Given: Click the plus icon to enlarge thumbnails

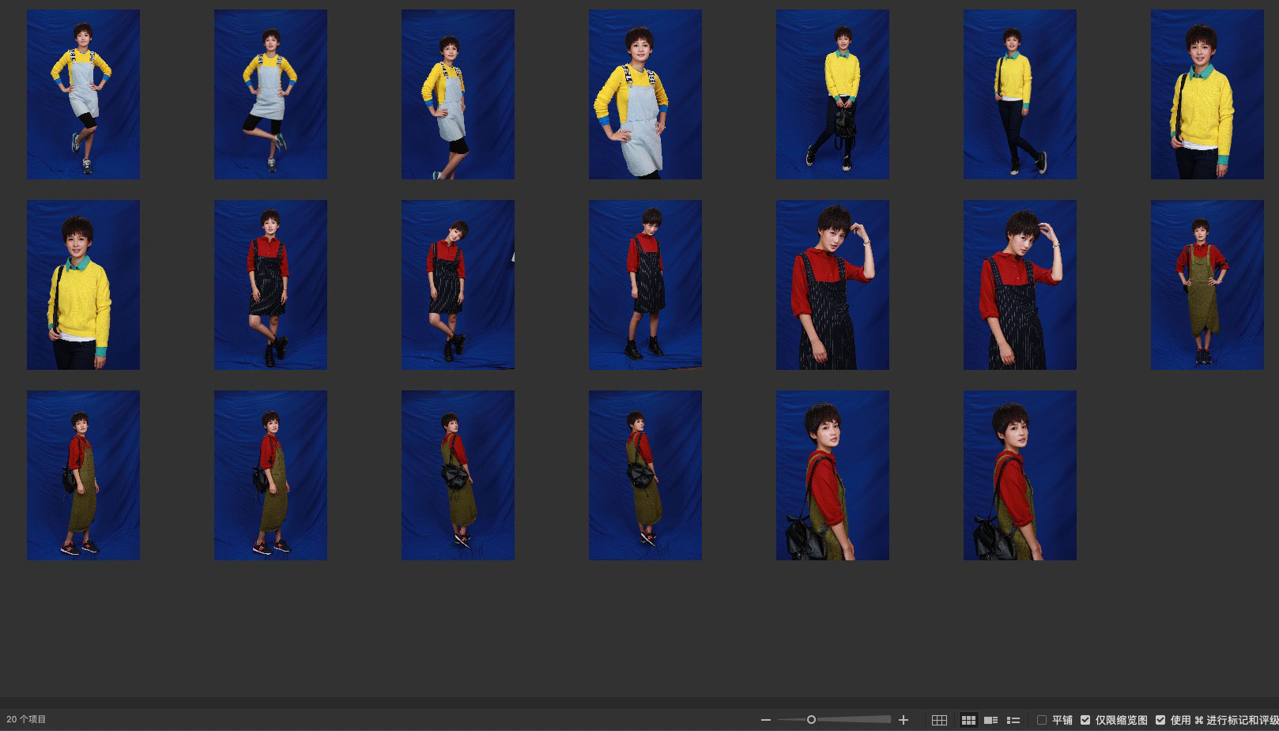Looking at the screenshot, I should click(904, 720).
